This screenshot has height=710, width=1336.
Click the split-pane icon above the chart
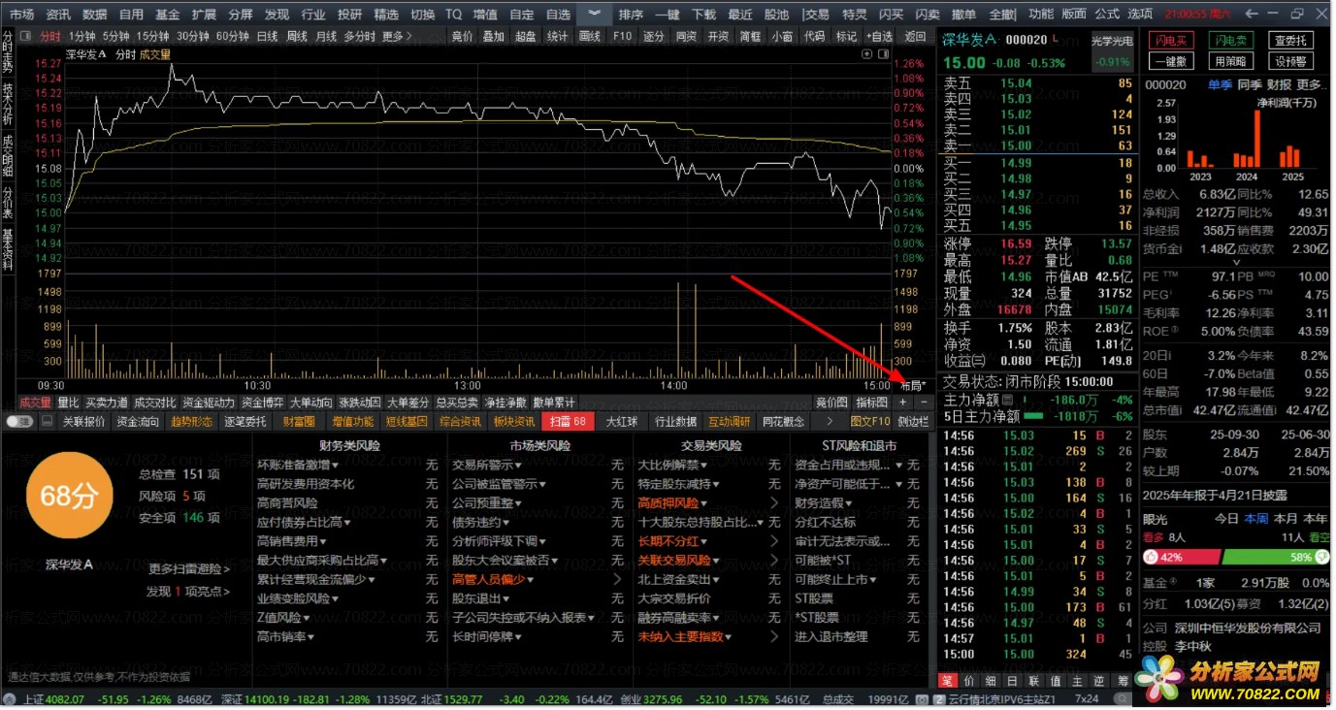(881, 54)
